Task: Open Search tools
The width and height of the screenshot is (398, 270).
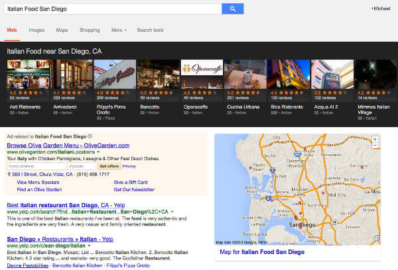Action: point(151,30)
